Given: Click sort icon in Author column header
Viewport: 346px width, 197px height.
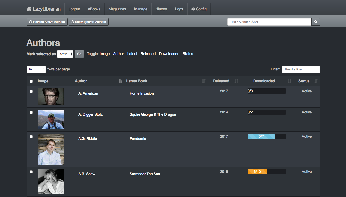Looking at the screenshot, I should point(120,81).
